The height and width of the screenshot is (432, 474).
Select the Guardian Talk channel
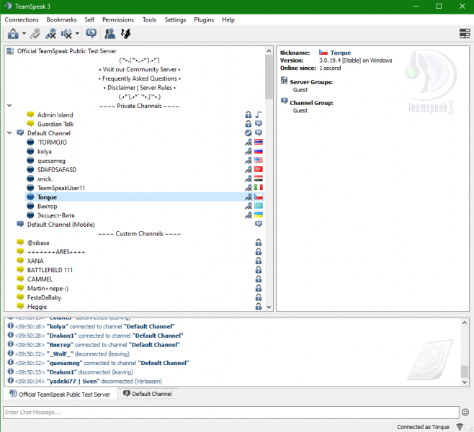pos(55,124)
